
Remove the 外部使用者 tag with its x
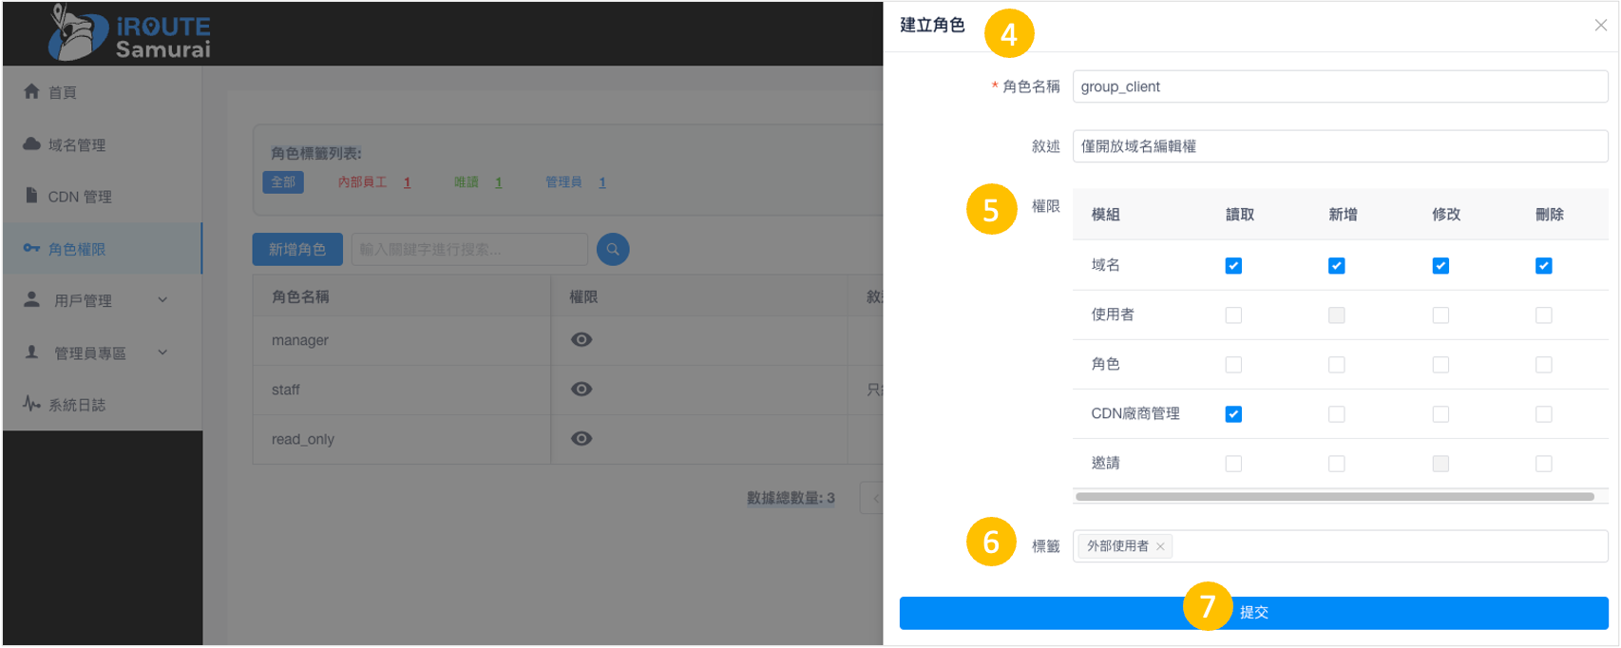click(1160, 546)
